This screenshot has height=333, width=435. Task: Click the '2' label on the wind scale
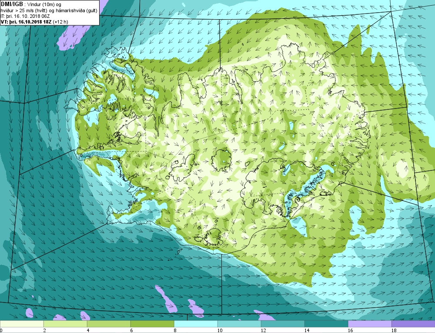click(45, 330)
